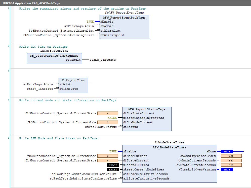Click the fb3ButtonControl_System.stAlarmList input variable
The height and width of the screenshot is (188, 251).
tap(61, 31)
